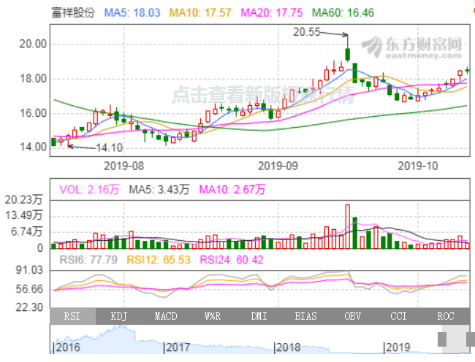Click the 2019-09 date axis label
Viewport: 475px width, 362px height.
tap(278, 166)
